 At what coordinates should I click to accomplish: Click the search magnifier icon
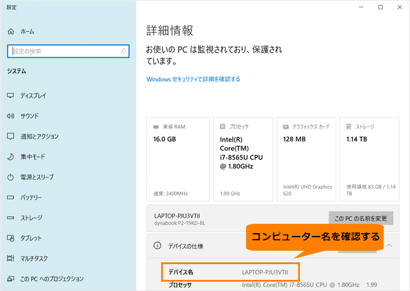click(123, 51)
